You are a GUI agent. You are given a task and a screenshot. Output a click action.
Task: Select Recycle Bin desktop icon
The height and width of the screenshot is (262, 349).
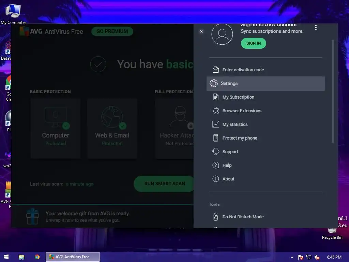[x=332, y=234]
